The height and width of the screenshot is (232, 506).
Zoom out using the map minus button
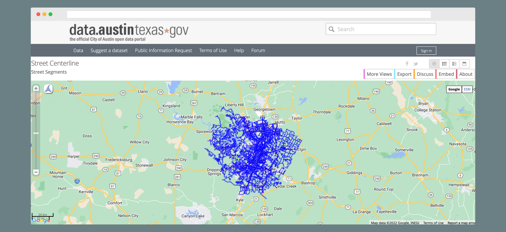(x=36, y=172)
